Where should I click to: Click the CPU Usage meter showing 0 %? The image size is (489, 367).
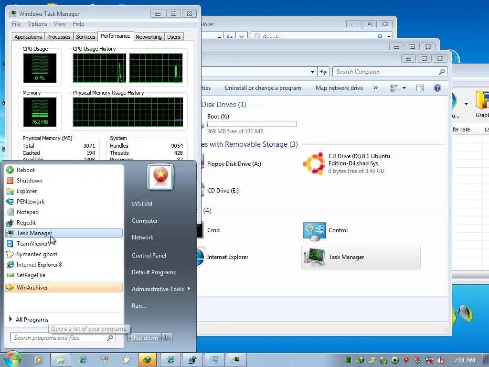[x=40, y=68]
